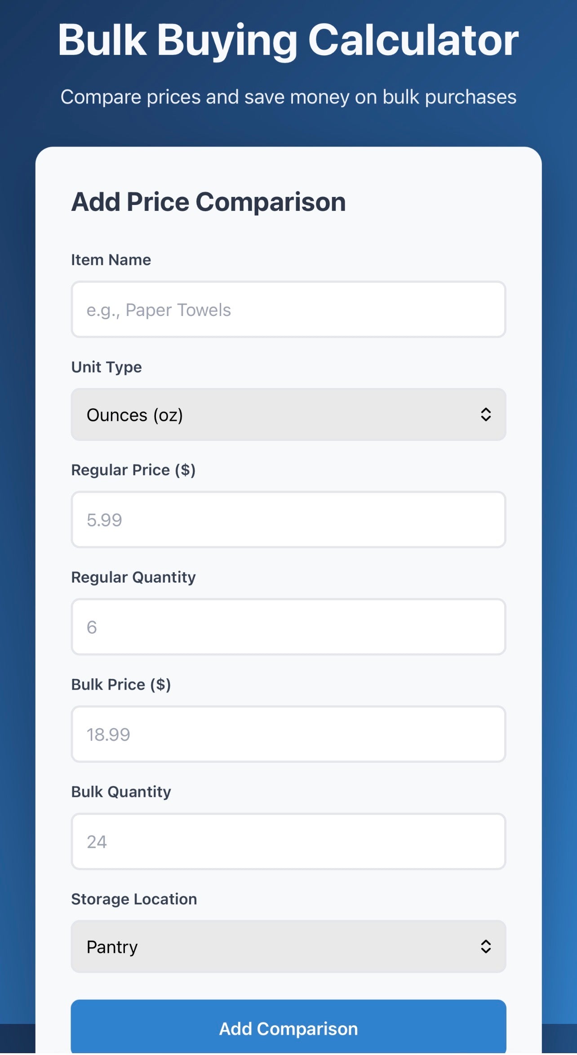
Task: Click the subtitle about saving money
Action: (x=288, y=97)
